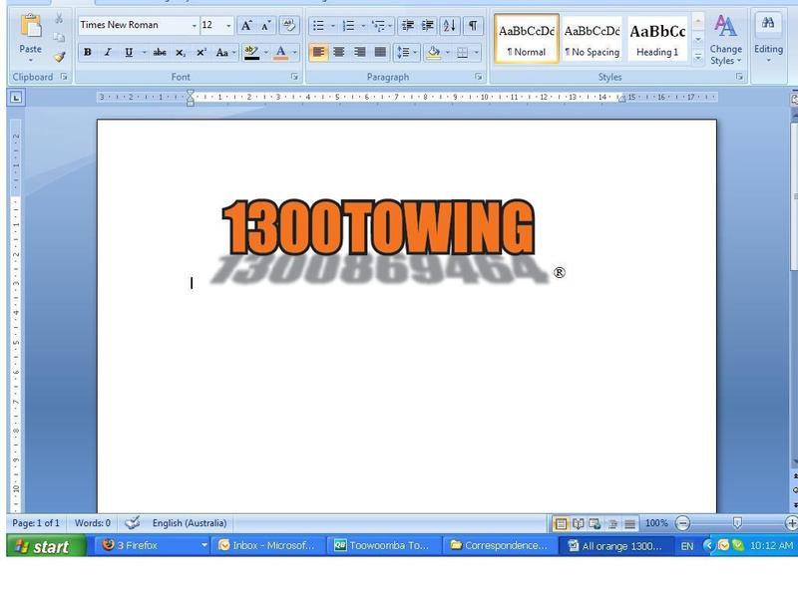Click the zoom out minus button
The image size is (798, 598).
(x=683, y=523)
